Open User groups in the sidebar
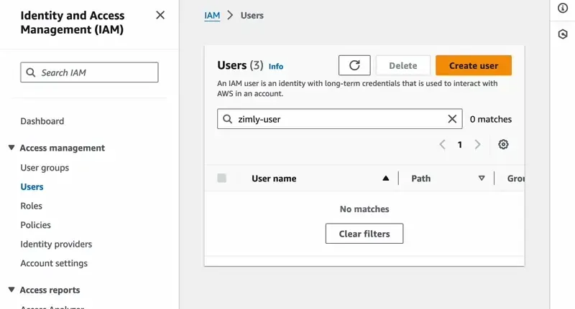Screen dimensions: 575x309 pyautogui.click(x=45, y=168)
